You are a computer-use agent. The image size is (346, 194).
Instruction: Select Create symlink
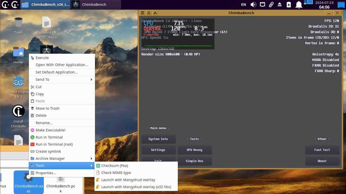click(62, 151)
